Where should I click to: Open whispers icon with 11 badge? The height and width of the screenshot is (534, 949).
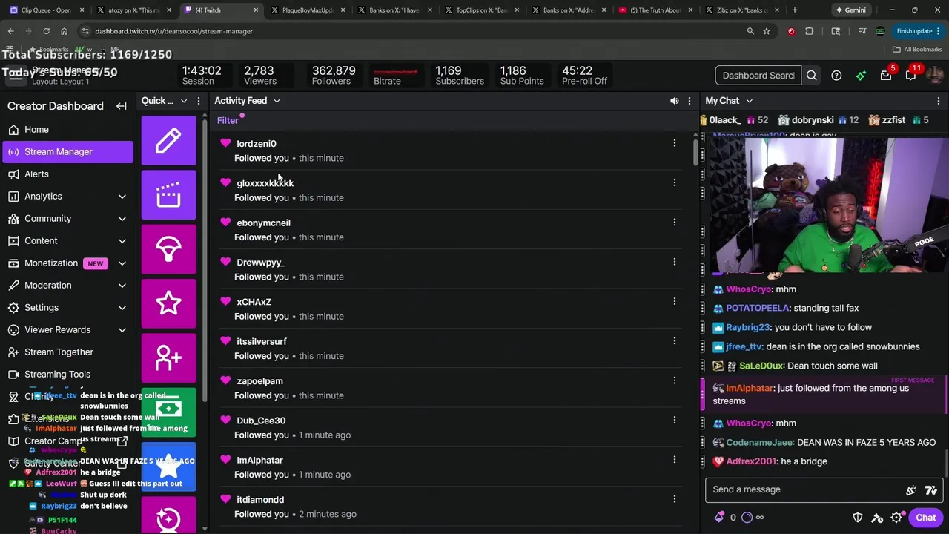[x=910, y=76]
